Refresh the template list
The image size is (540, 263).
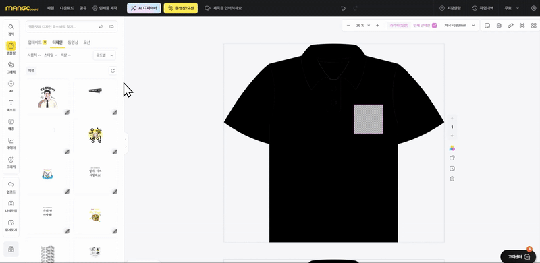coord(113,71)
